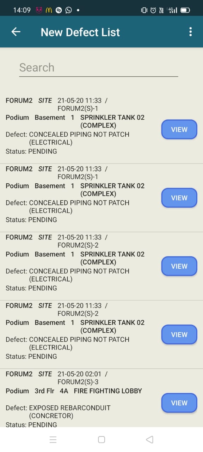Tap the panda notification icon in status bar
This screenshot has height=452, width=203.
(39, 10)
